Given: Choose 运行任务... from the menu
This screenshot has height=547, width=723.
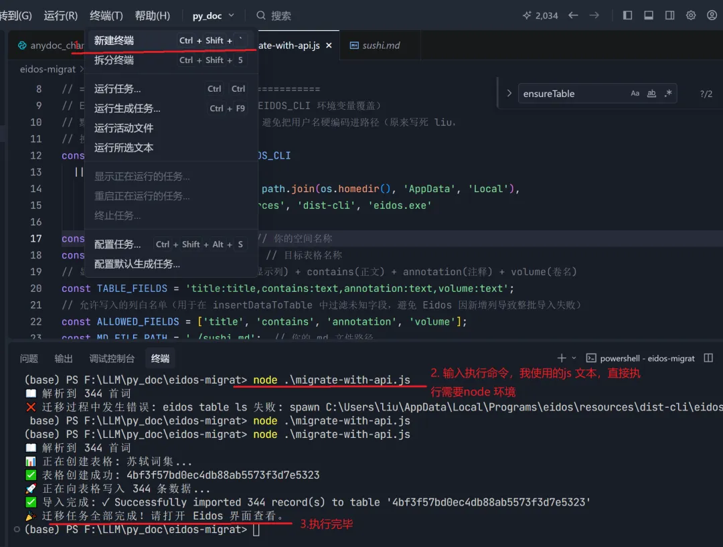Looking at the screenshot, I should click(x=171, y=88).
